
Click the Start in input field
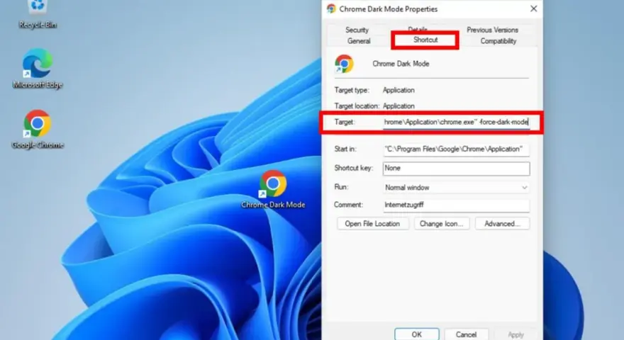click(457, 149)
